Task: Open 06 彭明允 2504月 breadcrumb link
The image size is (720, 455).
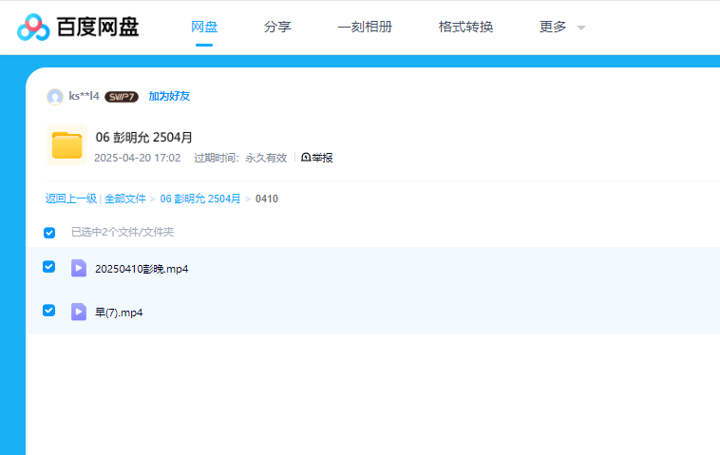Action: [200, 199]
